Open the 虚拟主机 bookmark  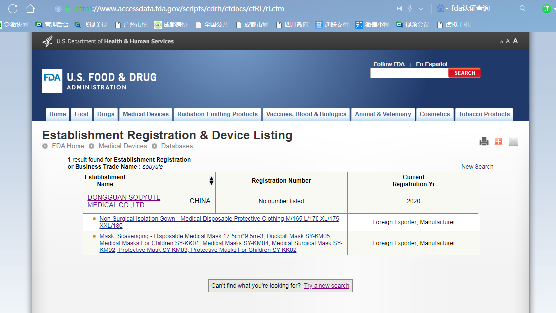click(x=454, y=24)
